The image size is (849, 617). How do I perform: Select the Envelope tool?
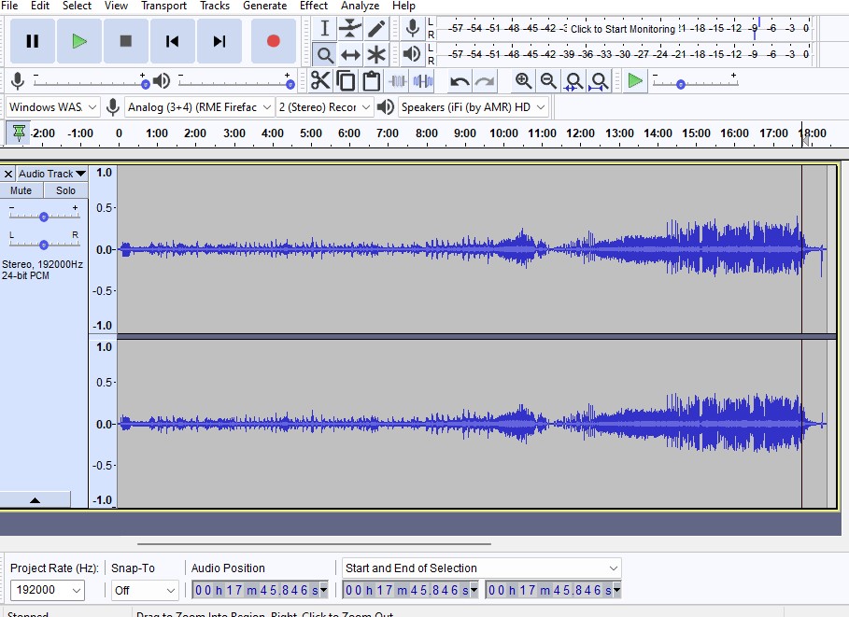point(350,28)
